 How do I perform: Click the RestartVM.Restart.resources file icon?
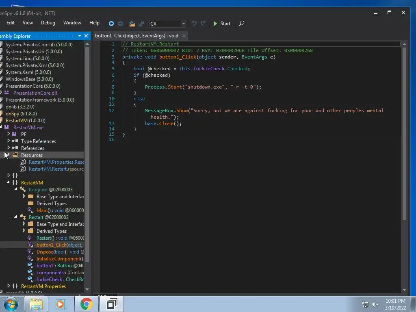[23, 169]
